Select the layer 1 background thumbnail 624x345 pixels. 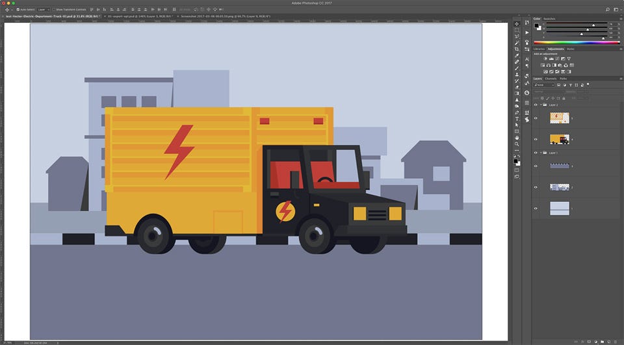(x=560, y=208)
